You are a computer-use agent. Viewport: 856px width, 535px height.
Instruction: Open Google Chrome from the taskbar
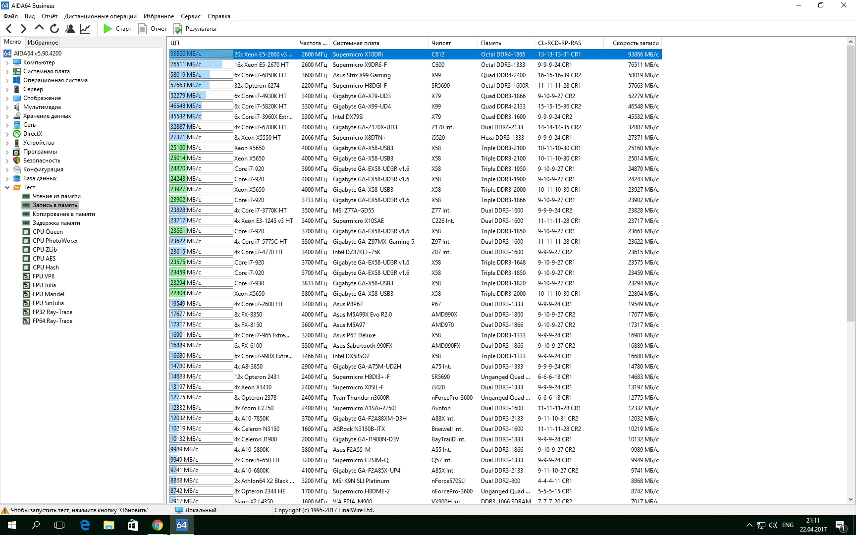point(158,525)
